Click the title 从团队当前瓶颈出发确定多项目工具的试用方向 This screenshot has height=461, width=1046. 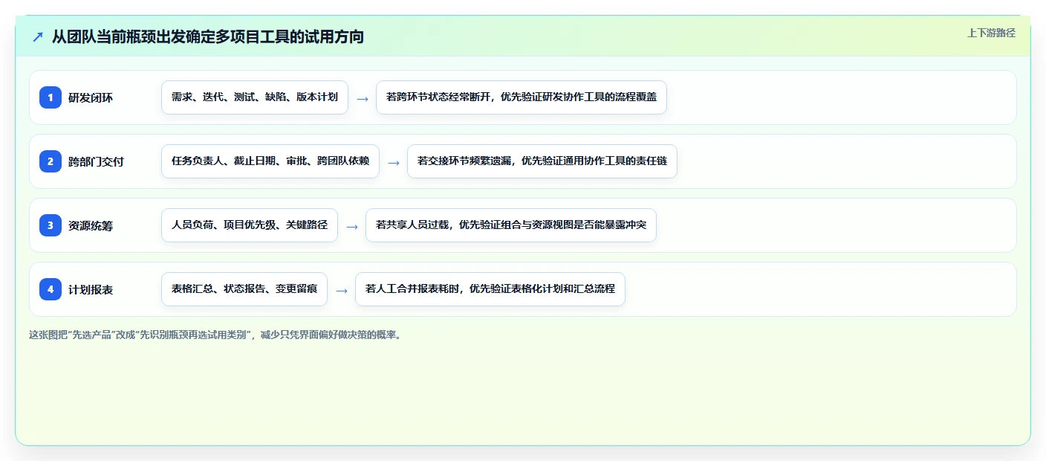[x=208, y=36]
